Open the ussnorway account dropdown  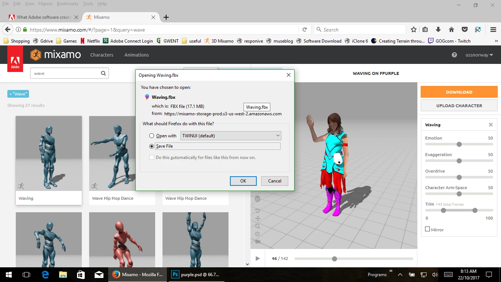pos(479,55)
